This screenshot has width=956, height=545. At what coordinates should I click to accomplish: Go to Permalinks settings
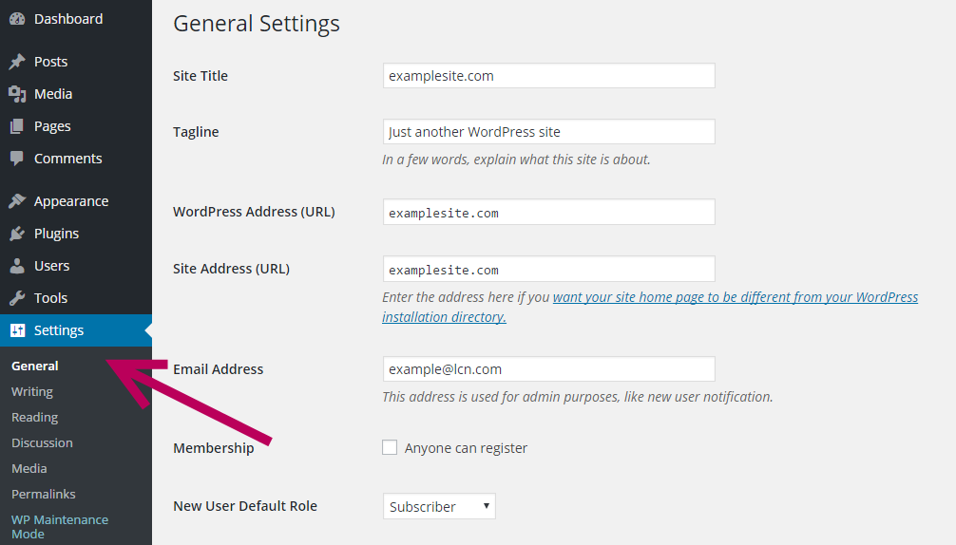pyautogui.click(x=44, y=494)
